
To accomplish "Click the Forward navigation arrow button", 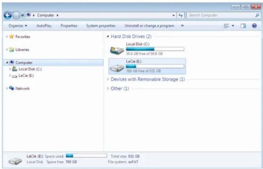I will click(16, 15).
